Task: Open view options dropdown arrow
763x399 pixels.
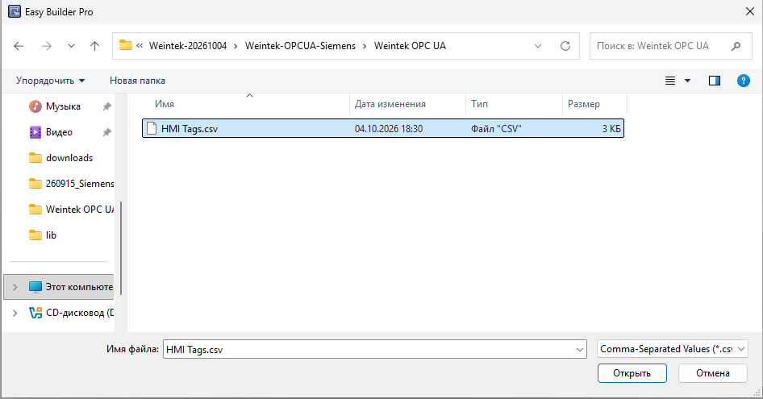Action: tap(687, 81)
